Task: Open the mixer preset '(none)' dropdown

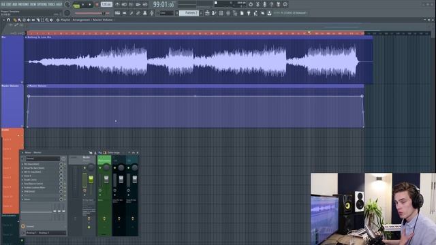Action: pos(43,159)
